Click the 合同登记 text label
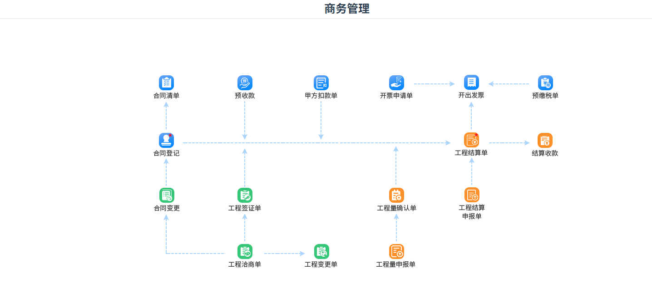652x298 pixels. (166, 153)
